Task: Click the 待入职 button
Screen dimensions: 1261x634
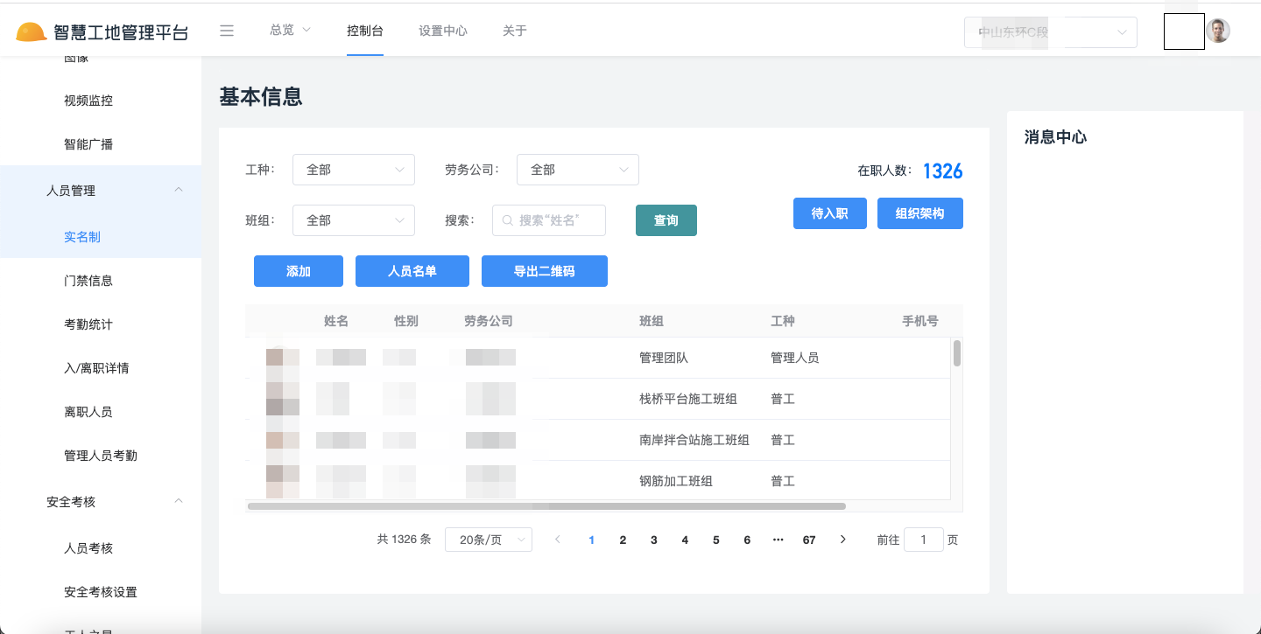Action: [x=830, y=213]
